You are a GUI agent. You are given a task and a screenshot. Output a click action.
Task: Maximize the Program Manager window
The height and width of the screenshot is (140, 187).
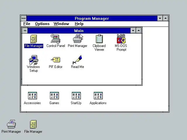pyautogui.click(x=166, y=18)
